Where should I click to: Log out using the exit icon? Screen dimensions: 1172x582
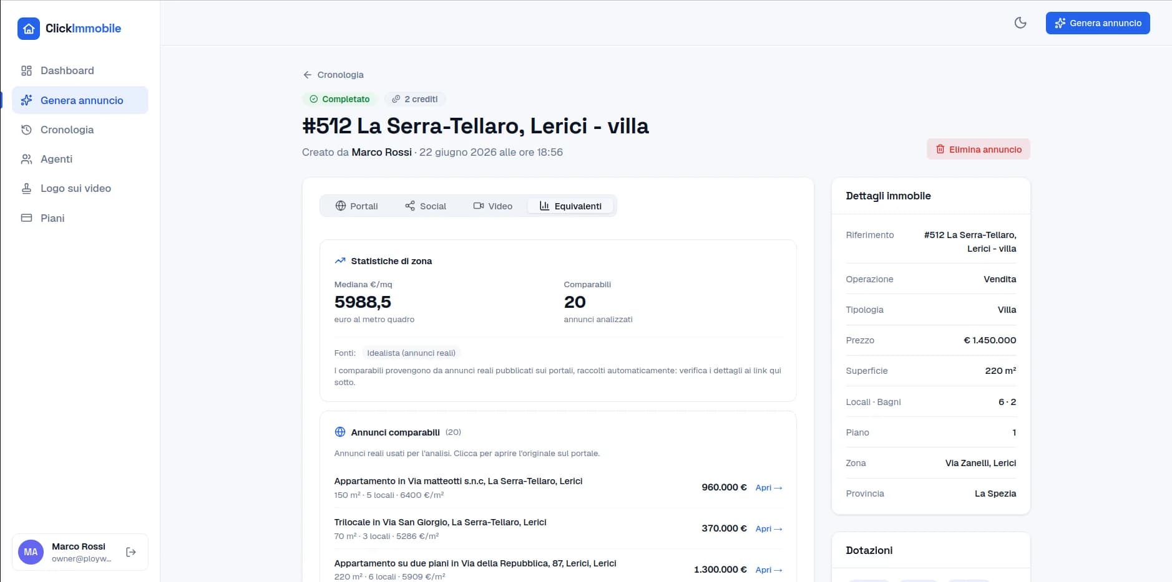(131, 552)
